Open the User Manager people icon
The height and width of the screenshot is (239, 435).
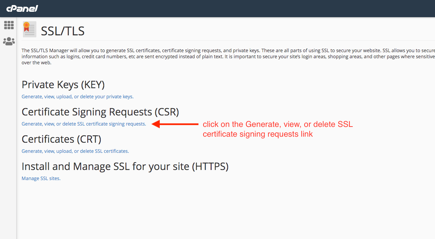click(9, 41)
